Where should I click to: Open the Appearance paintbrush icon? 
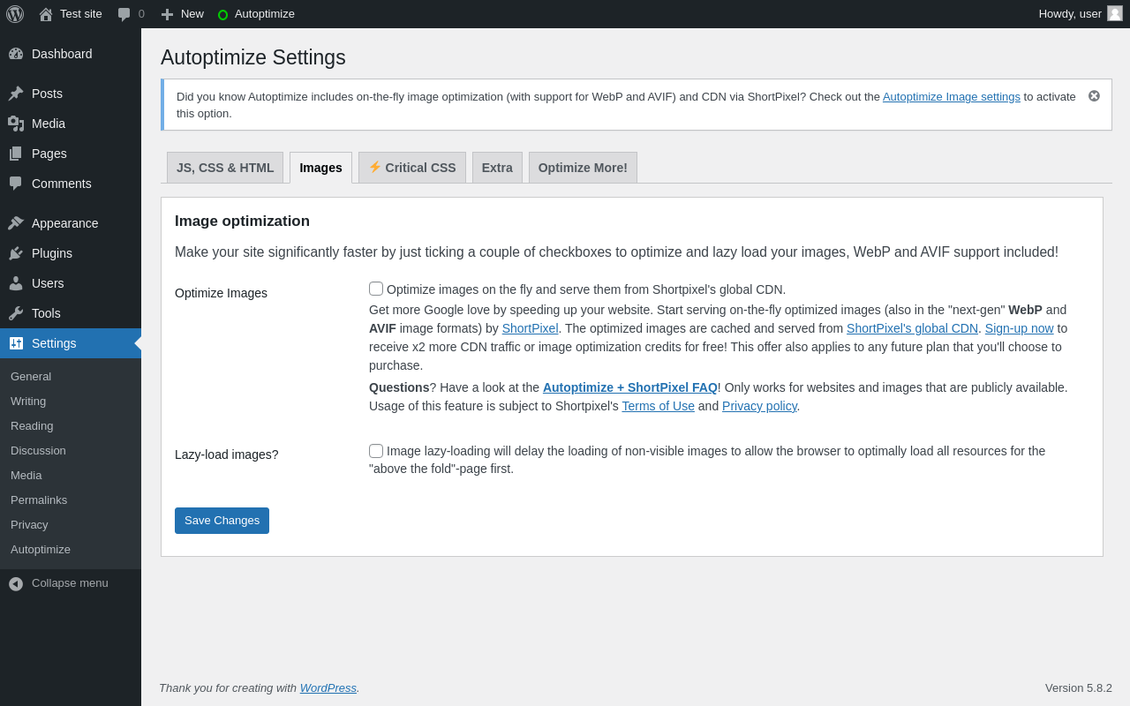pos(16,223)
